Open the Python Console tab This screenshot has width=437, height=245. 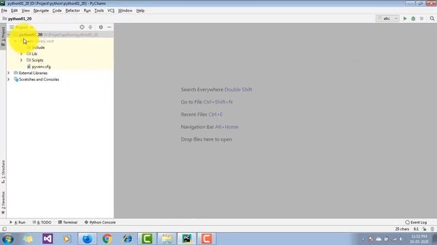100,223
